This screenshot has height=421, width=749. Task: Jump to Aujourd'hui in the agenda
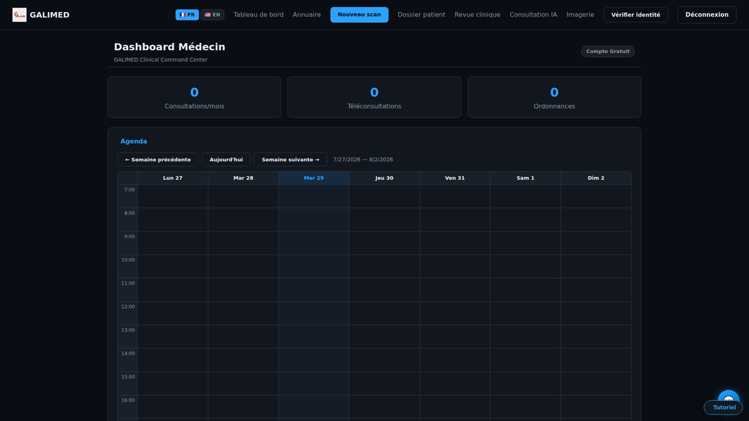pos(226,160)
